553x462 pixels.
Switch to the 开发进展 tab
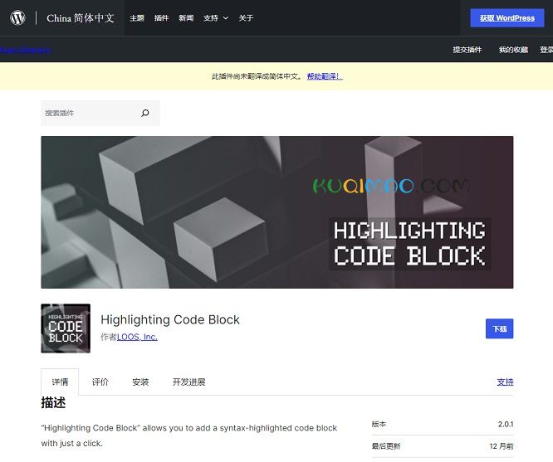tap(188, 382)
